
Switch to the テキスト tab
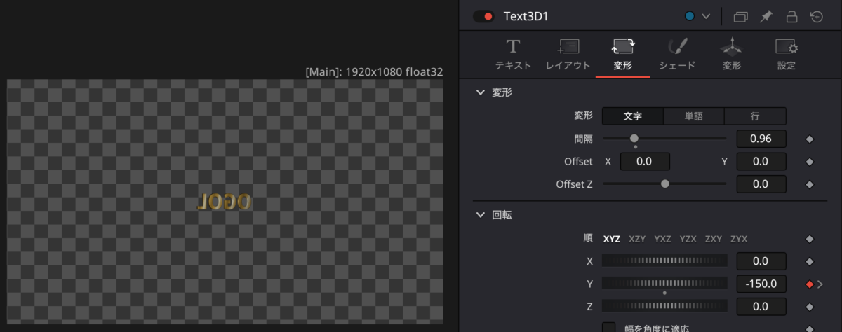(x=513, y=55)
